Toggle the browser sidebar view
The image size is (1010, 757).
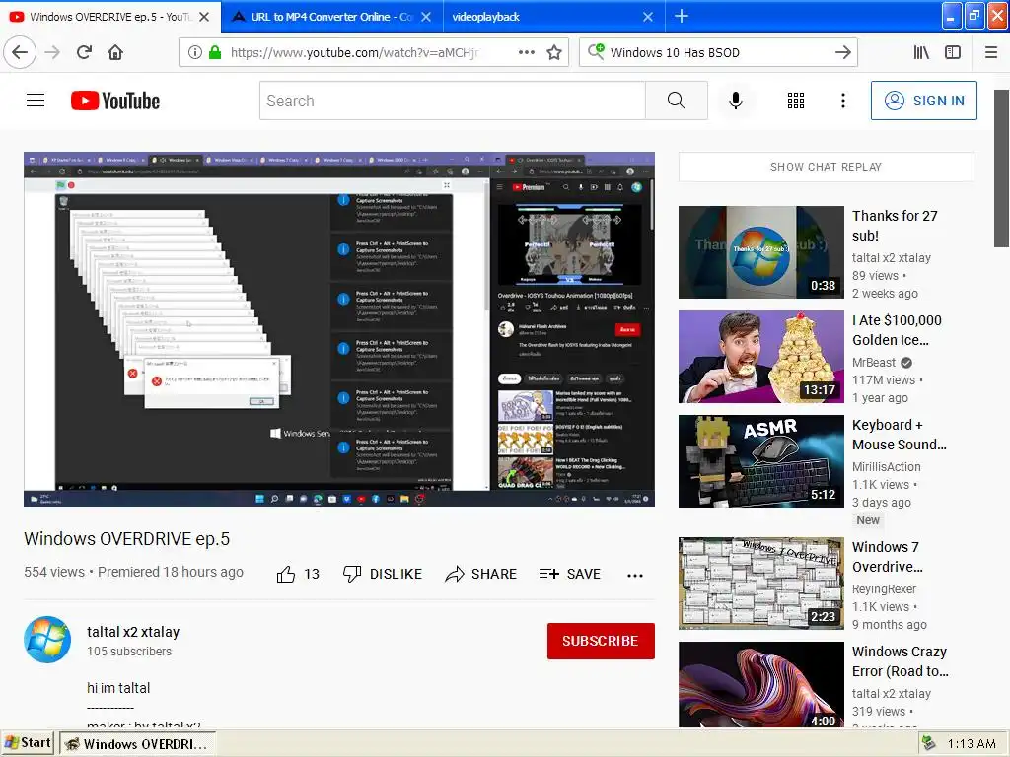(x=953, y=53)
